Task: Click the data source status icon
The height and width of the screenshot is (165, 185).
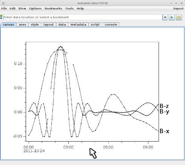Action: coord(1,17)
